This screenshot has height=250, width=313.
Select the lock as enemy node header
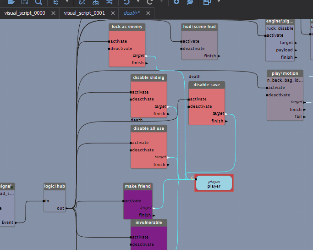[127, 27]
